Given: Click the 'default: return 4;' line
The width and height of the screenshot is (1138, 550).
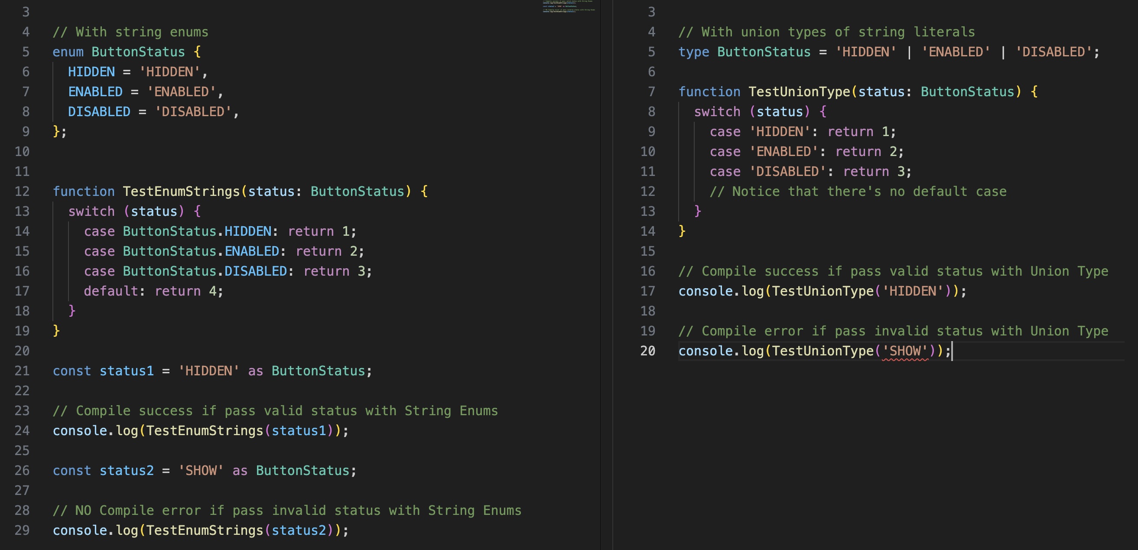Looking at the screenshot, I should (154, 291).
